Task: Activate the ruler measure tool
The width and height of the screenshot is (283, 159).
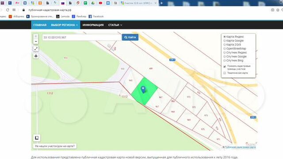Action: pyautogui.click(x=36, y=49)
